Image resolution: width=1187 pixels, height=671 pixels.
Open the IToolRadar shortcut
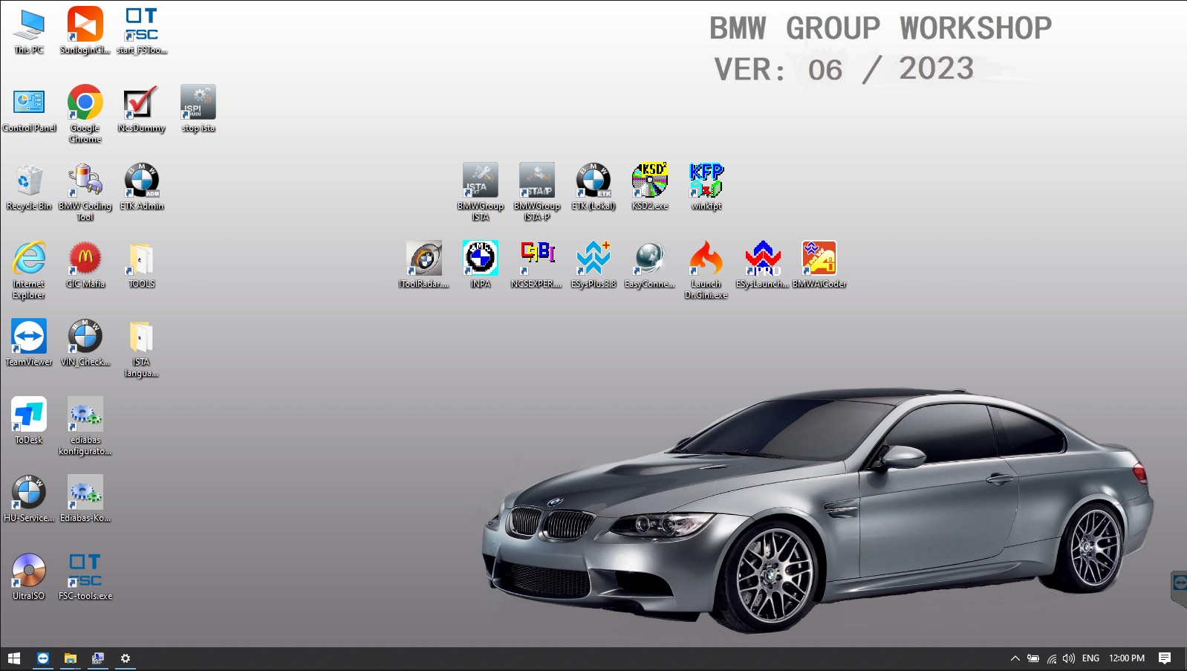click(x=424, y=265)
